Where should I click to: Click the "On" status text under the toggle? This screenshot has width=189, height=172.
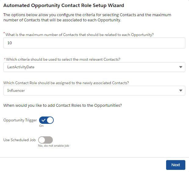click(41, 126)
